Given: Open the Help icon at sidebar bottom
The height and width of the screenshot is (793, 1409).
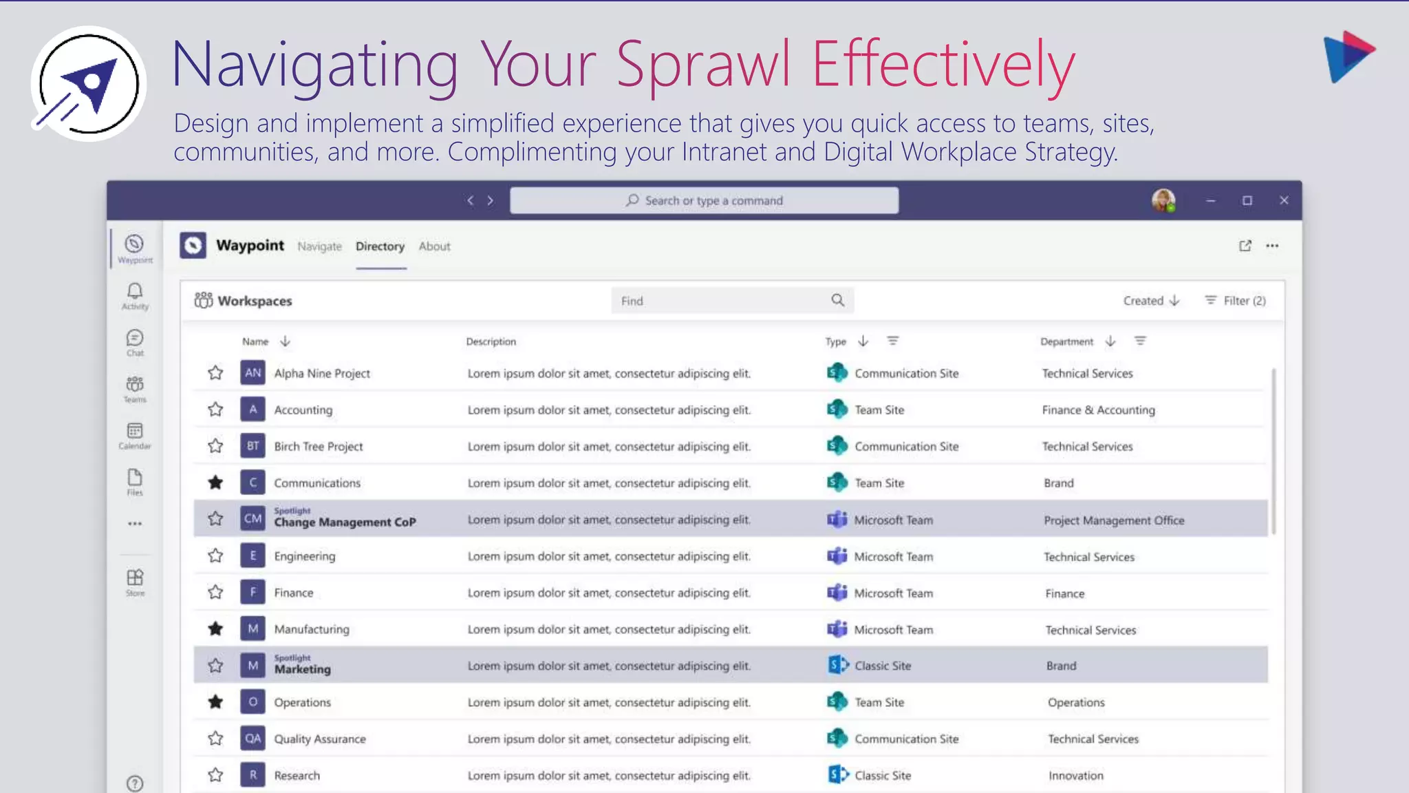Looking at the screenshot, I should click(x=135, y=783).
